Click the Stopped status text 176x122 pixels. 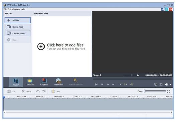(x=97, y=75)
